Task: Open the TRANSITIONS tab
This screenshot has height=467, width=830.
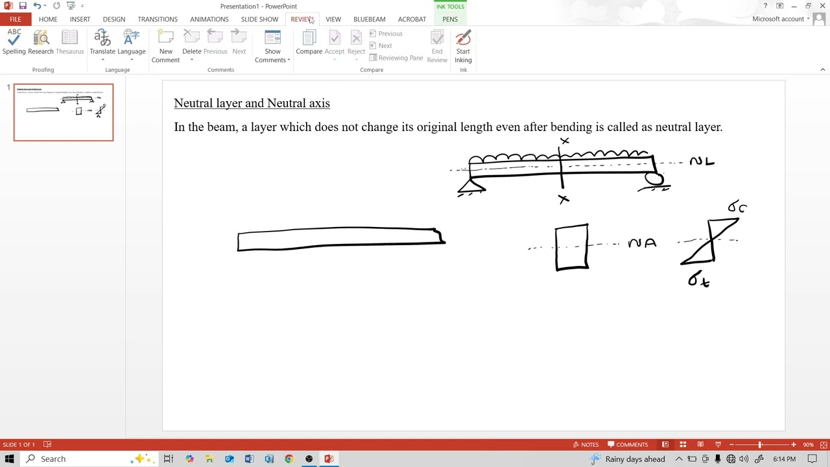Action: (158, 19)
